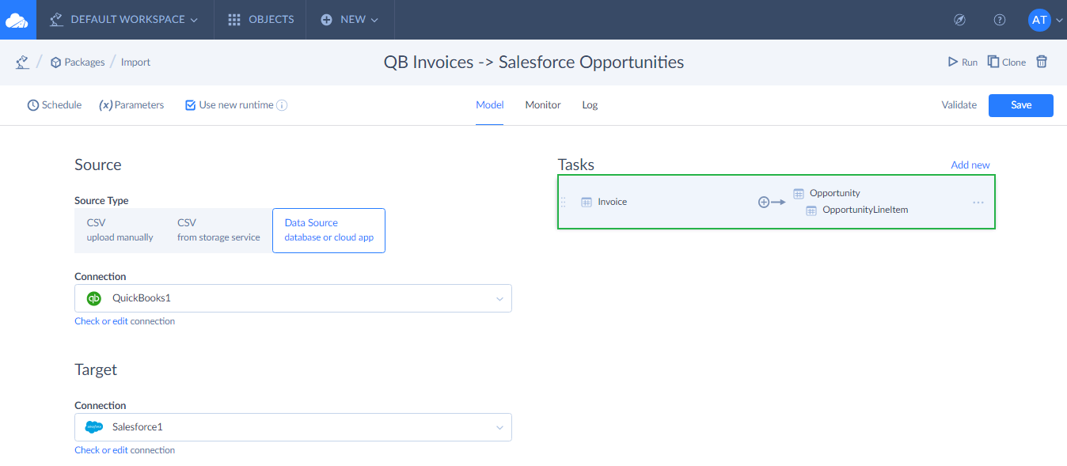The width and height of the screenshot is (1067, 466).
Task: Click the blue Save button
Action: 1021,105
